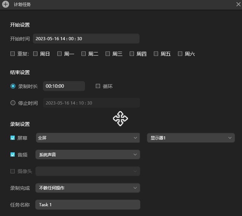This screenshot has height=216, width=242.
Task: Open the 录制完成 action dropdown
Action: (x=88, y=188)
